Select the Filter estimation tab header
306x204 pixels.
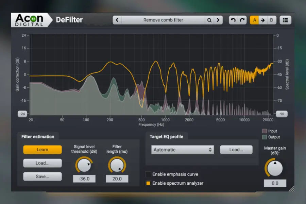click(x=38, y=137)
